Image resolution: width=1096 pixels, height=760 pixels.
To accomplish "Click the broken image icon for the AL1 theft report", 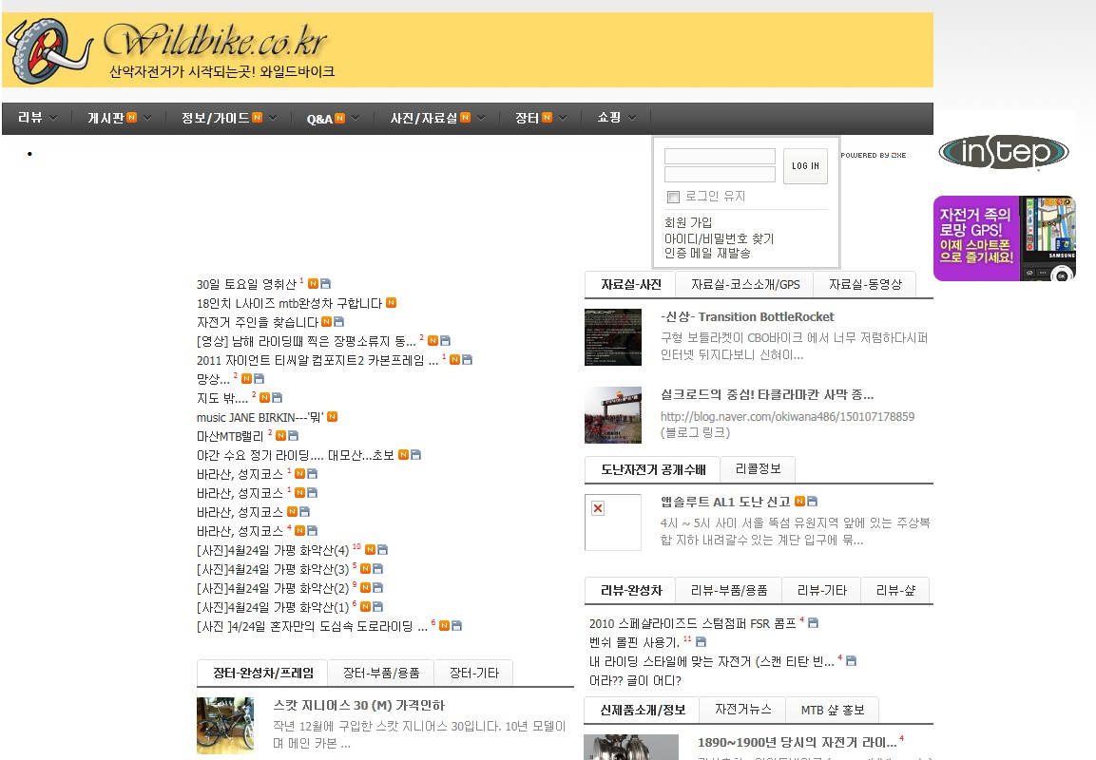I will (x=598, y=509).
